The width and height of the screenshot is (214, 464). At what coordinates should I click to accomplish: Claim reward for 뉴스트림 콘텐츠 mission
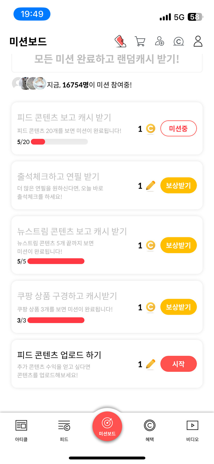[178, 245]
